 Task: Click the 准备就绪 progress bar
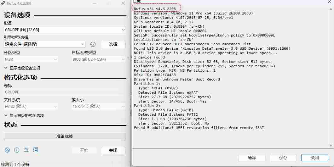(65, 136)
